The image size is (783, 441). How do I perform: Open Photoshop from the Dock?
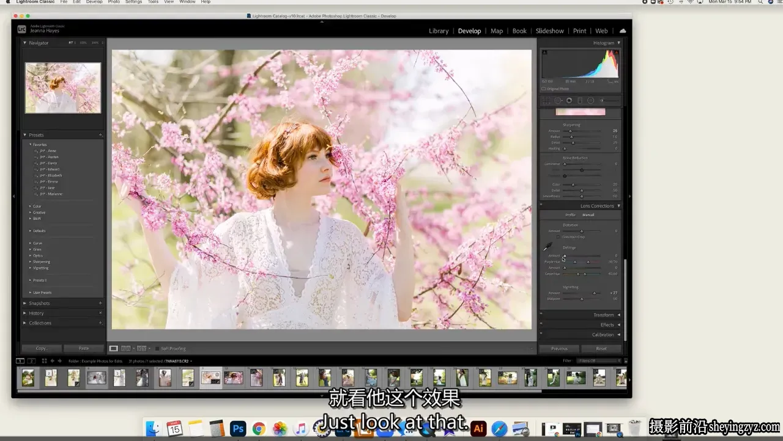pos(238,428)
